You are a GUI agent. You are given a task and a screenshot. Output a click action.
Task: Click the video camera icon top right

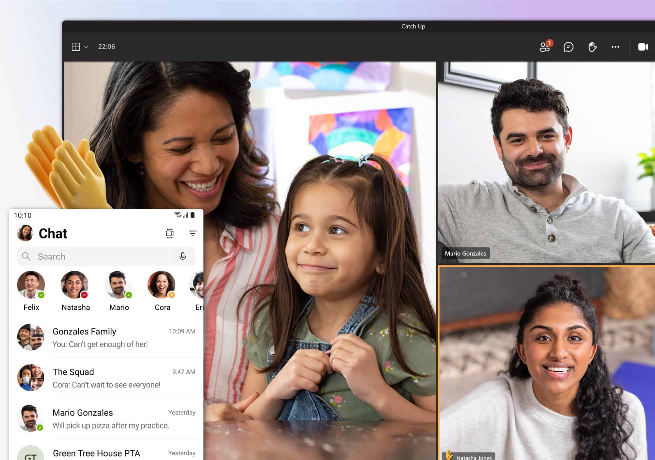click(643, 46)
